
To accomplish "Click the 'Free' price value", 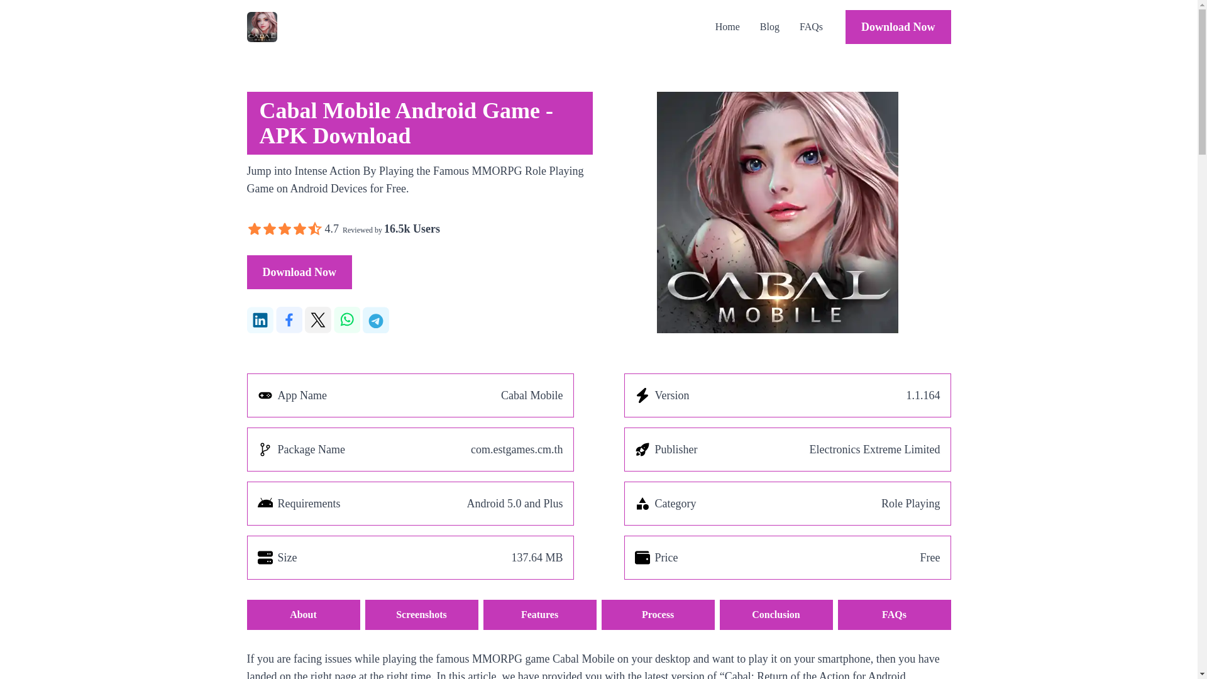I will click(x=930, y=558).
